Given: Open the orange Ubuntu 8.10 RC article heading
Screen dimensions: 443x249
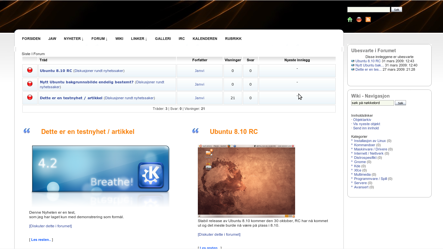Looking at the screenshot, I should click(234, 132).
